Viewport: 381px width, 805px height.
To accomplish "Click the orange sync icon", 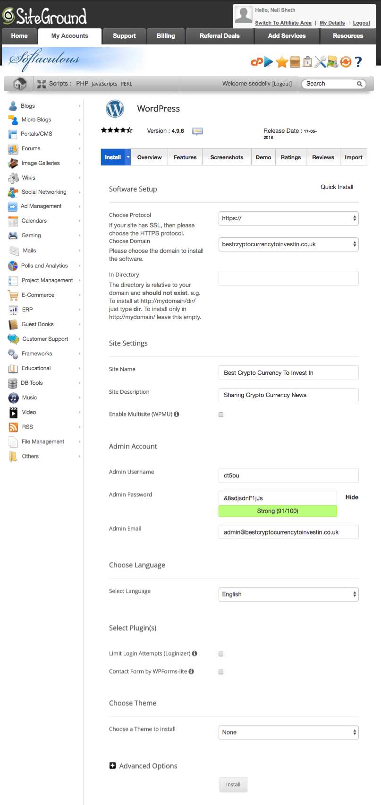I will click(x=346, y=62).
